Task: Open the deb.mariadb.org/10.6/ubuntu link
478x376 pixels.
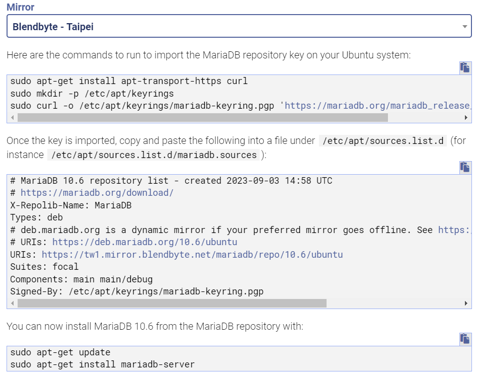Action: tap(144, 242)
